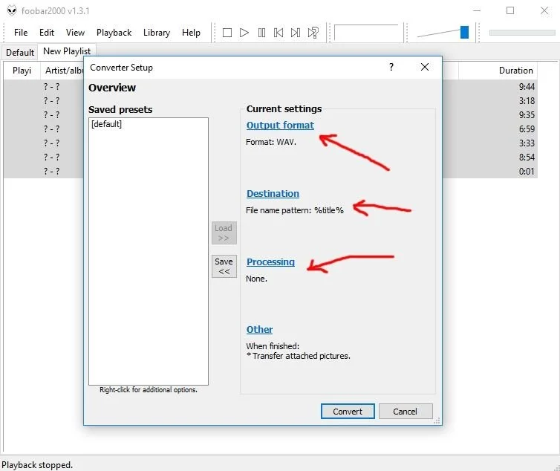Click the Pause icon in toolbar
Screen dimensions: 560x471
(261, 33)
